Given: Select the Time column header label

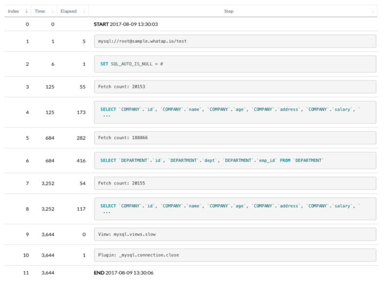Looking at the screenshot, I should pyautogui.click(x=39, y=11).
